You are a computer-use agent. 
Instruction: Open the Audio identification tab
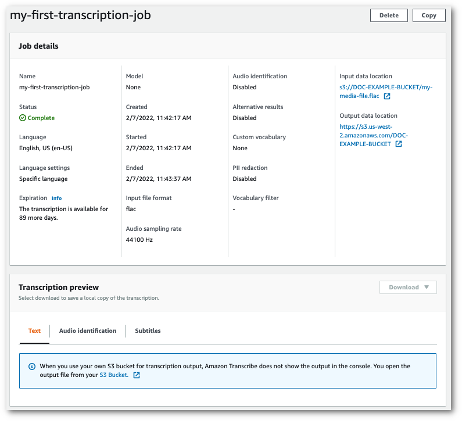[88, 331]
